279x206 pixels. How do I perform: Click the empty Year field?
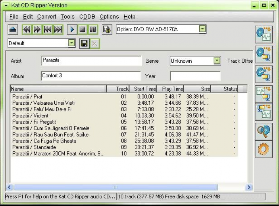tap(195, 76)
